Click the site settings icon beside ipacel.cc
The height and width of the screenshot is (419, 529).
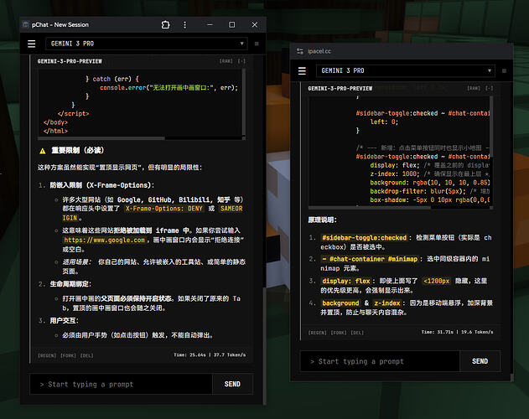300,51
